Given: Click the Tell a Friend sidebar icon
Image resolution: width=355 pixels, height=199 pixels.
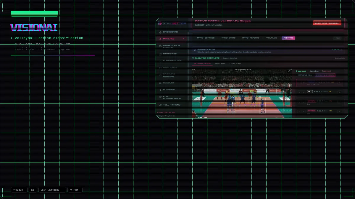Looking at the screenshot, I should pyautogui.click(x=160, y=104).
